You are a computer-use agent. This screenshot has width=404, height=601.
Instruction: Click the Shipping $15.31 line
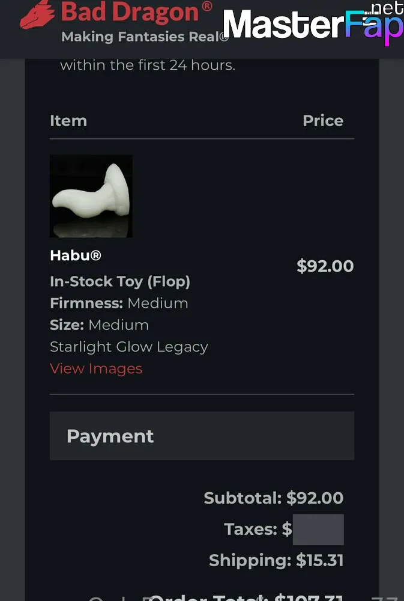[276, 561]
